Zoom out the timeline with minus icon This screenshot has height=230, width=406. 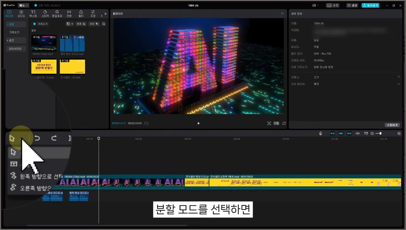coord(372,134)
